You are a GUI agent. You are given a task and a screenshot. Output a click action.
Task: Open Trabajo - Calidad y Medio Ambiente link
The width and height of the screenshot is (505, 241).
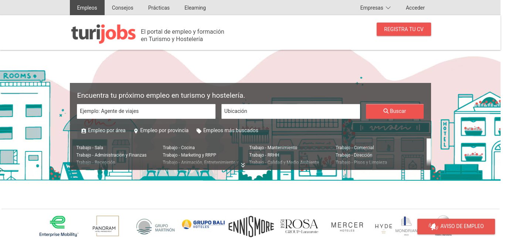[x=284, y=163]
